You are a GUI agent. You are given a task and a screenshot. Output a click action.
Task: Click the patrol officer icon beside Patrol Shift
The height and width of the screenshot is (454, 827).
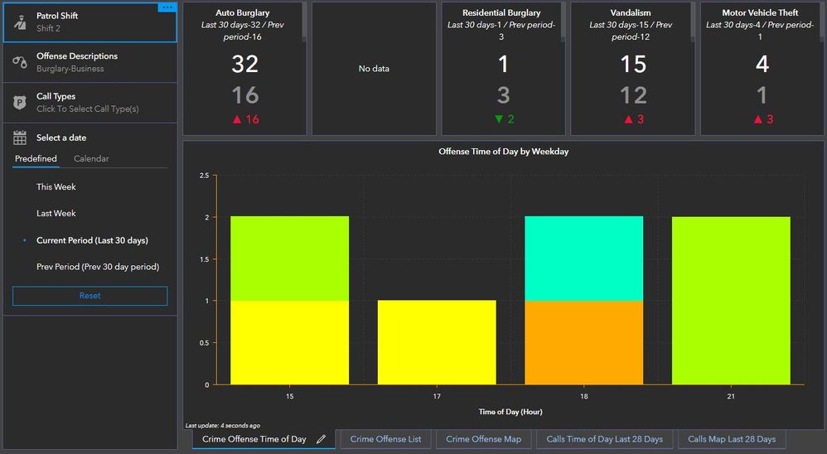click(x=20, y=22)
